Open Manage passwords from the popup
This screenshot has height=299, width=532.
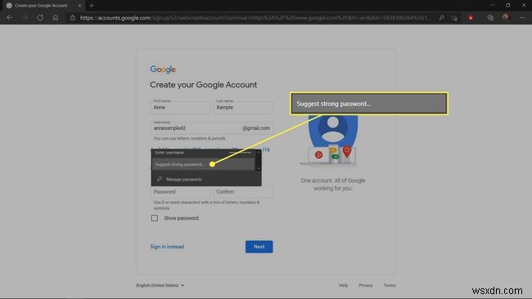tap(184, 179)
